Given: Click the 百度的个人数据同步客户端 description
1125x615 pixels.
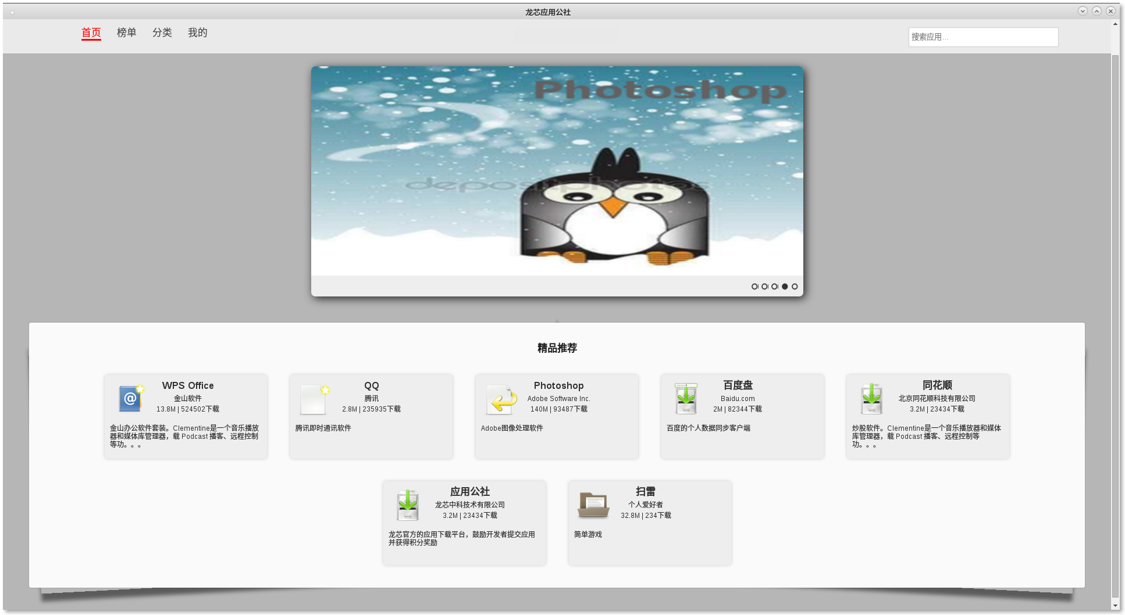Looking at the screenshot, I should [709, 428].
